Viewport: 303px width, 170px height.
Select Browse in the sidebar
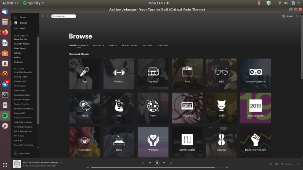coord(23,23)
